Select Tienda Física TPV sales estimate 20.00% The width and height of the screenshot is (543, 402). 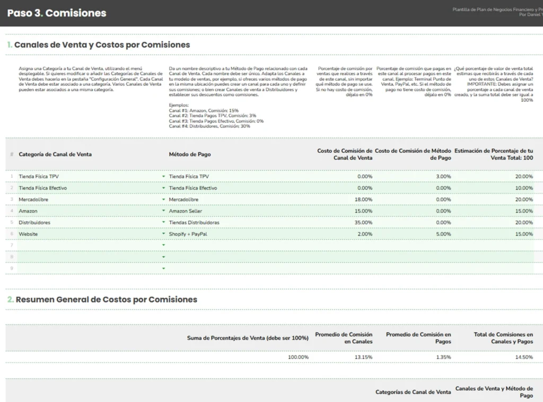pyautogui.click(x=524, y=177)
